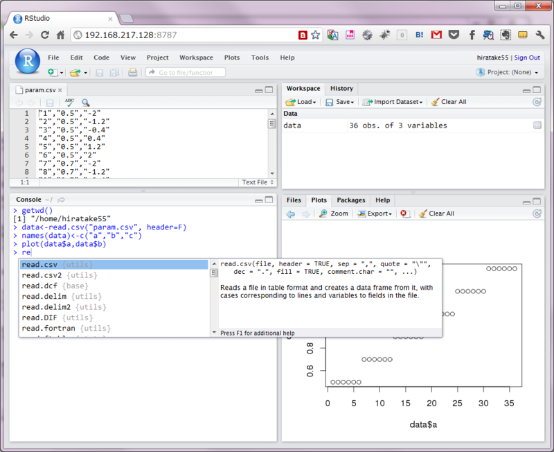
Task: Select read.csv2 autocomplete suggestion
Action: (114, 275)
